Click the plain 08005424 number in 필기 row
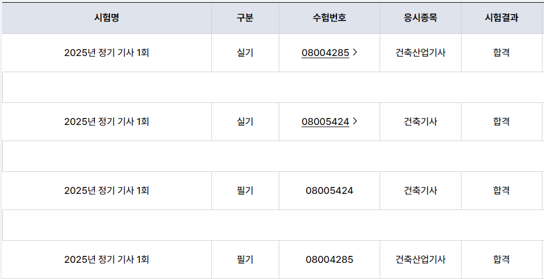544x279 pixels. point(329,190)
